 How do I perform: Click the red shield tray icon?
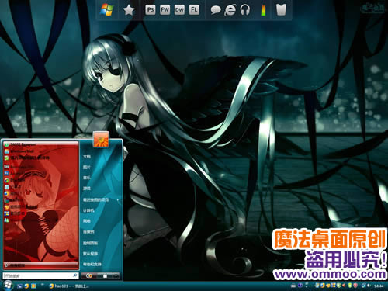tap(355, 286)
